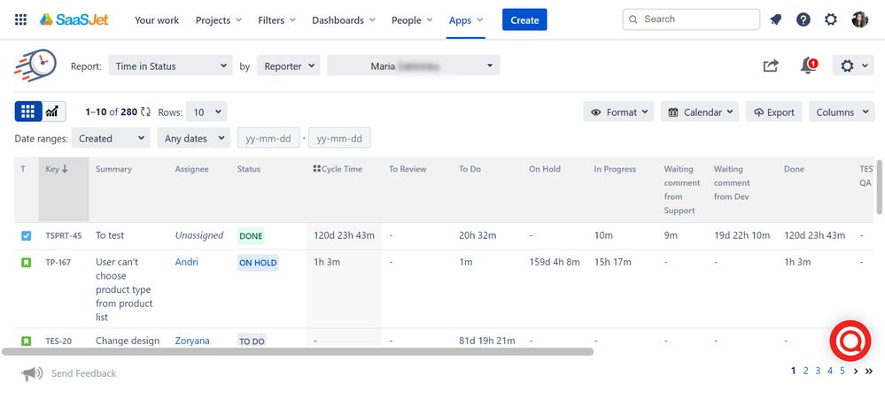Open the Created date range dropdown
Screen dimensions: 885x399
click(111, 138)
